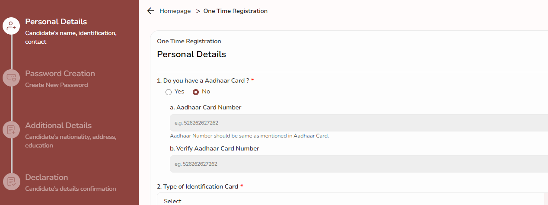The image size is (548, 205).
Task: Choose Yes for Aadhaar Card
Action: [x=169, y=92]
